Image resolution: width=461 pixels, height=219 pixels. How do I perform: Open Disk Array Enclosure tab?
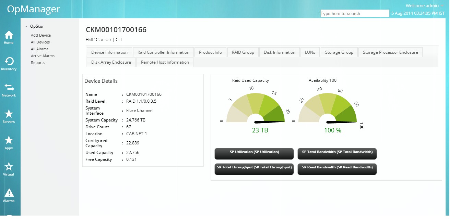pos(111,62)
